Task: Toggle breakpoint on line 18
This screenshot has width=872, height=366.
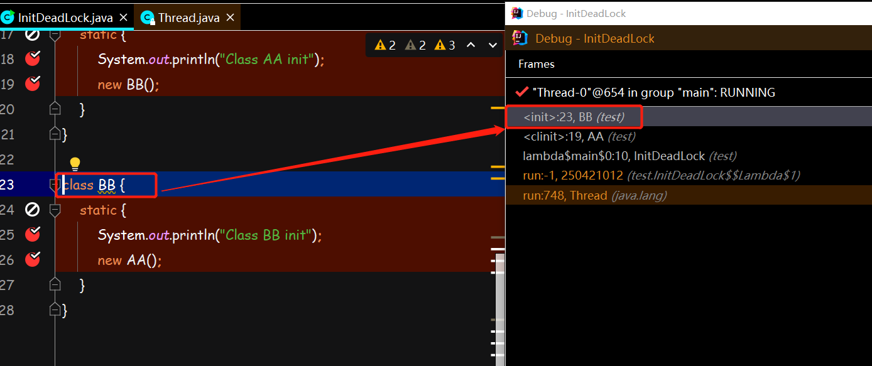Action: point(32,58)
